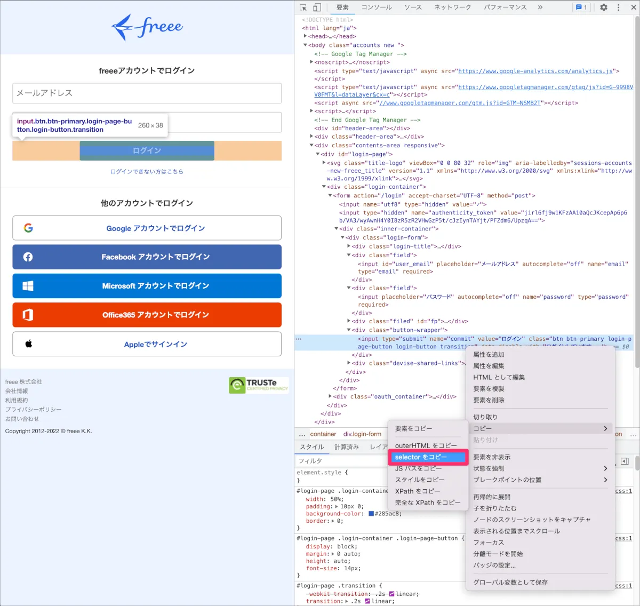Select div.login-form in breadcrumb bar
Image resolution: width=640 pixels, height=606 pixels.
pos(362,434)
